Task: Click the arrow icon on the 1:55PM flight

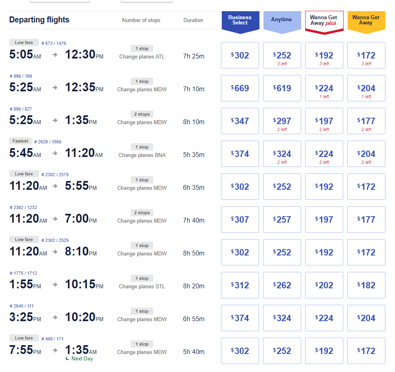Action: pyautogui.click(x=55, y=284)
